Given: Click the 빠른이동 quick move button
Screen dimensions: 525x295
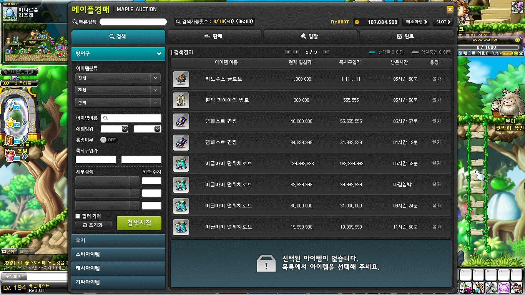Looking at the screenshot, I should (19, 83).
